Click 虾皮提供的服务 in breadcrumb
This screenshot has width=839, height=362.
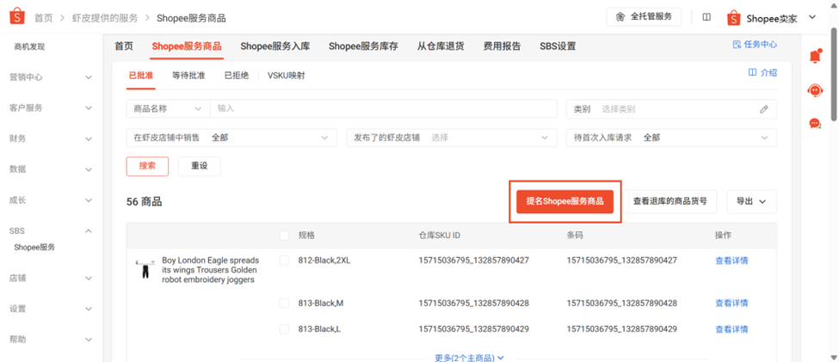105,18
